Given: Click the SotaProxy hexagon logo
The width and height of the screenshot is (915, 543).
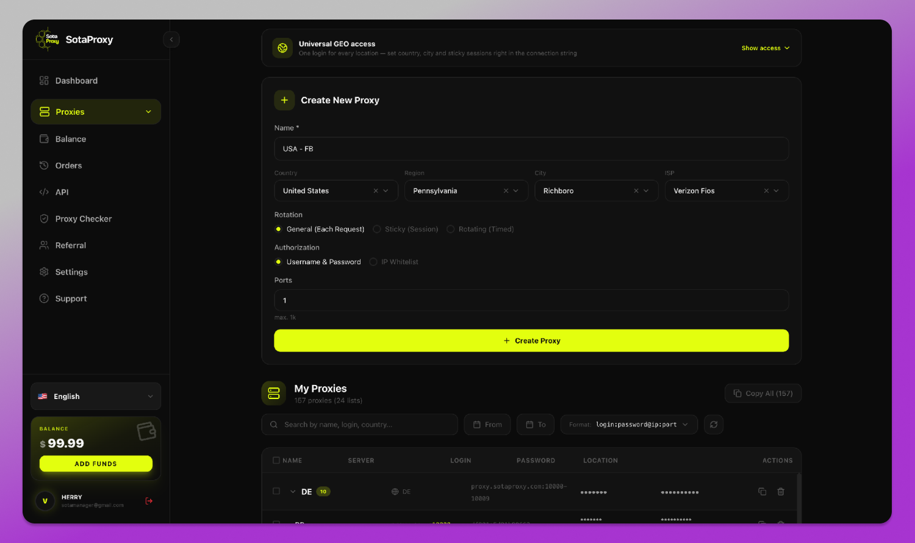Looking at the screenshot, I should coord(48,39).
